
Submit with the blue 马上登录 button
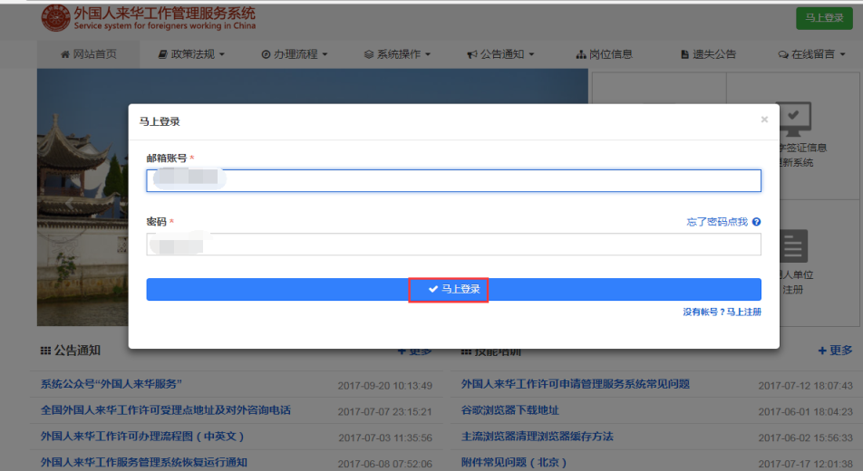point(453,290)
